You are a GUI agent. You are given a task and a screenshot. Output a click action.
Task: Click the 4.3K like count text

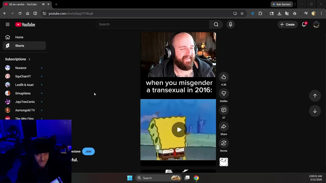pyautogui.click(x=224, y=85)
